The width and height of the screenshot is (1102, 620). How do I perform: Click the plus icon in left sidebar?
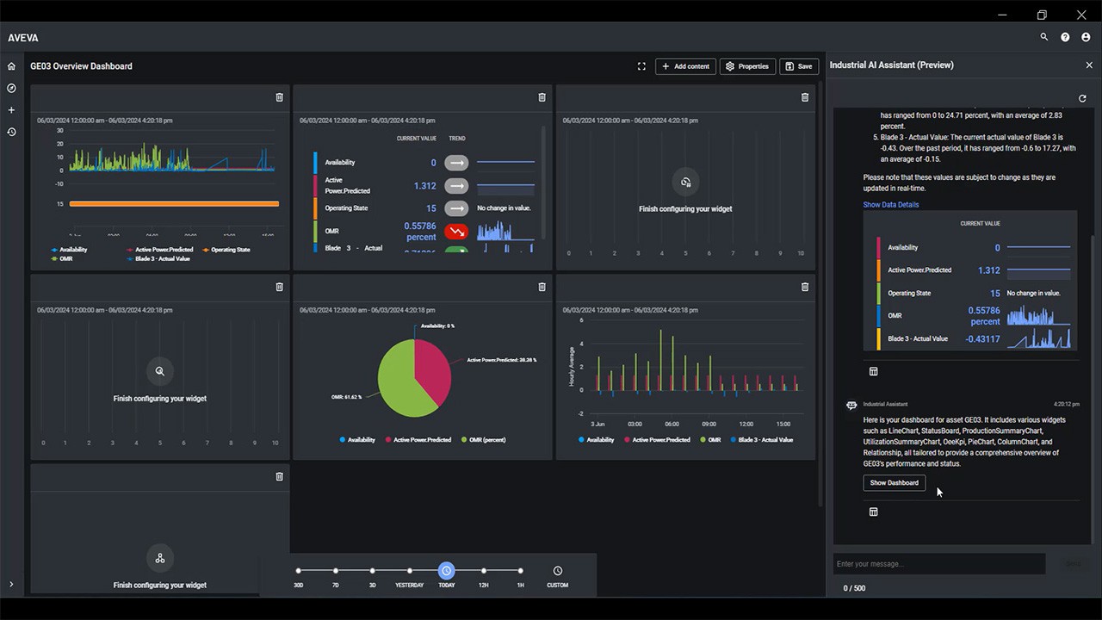pos(11,110)
